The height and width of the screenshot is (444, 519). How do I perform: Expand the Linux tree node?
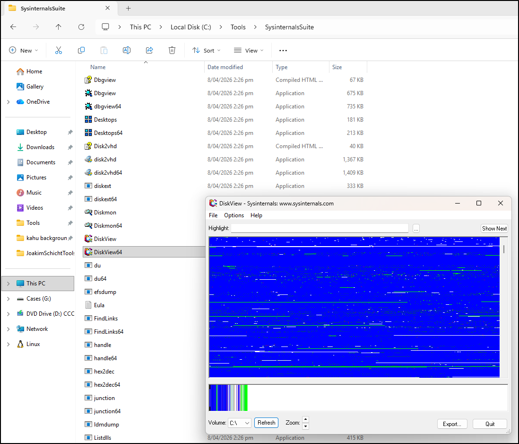tap(9, 344)
